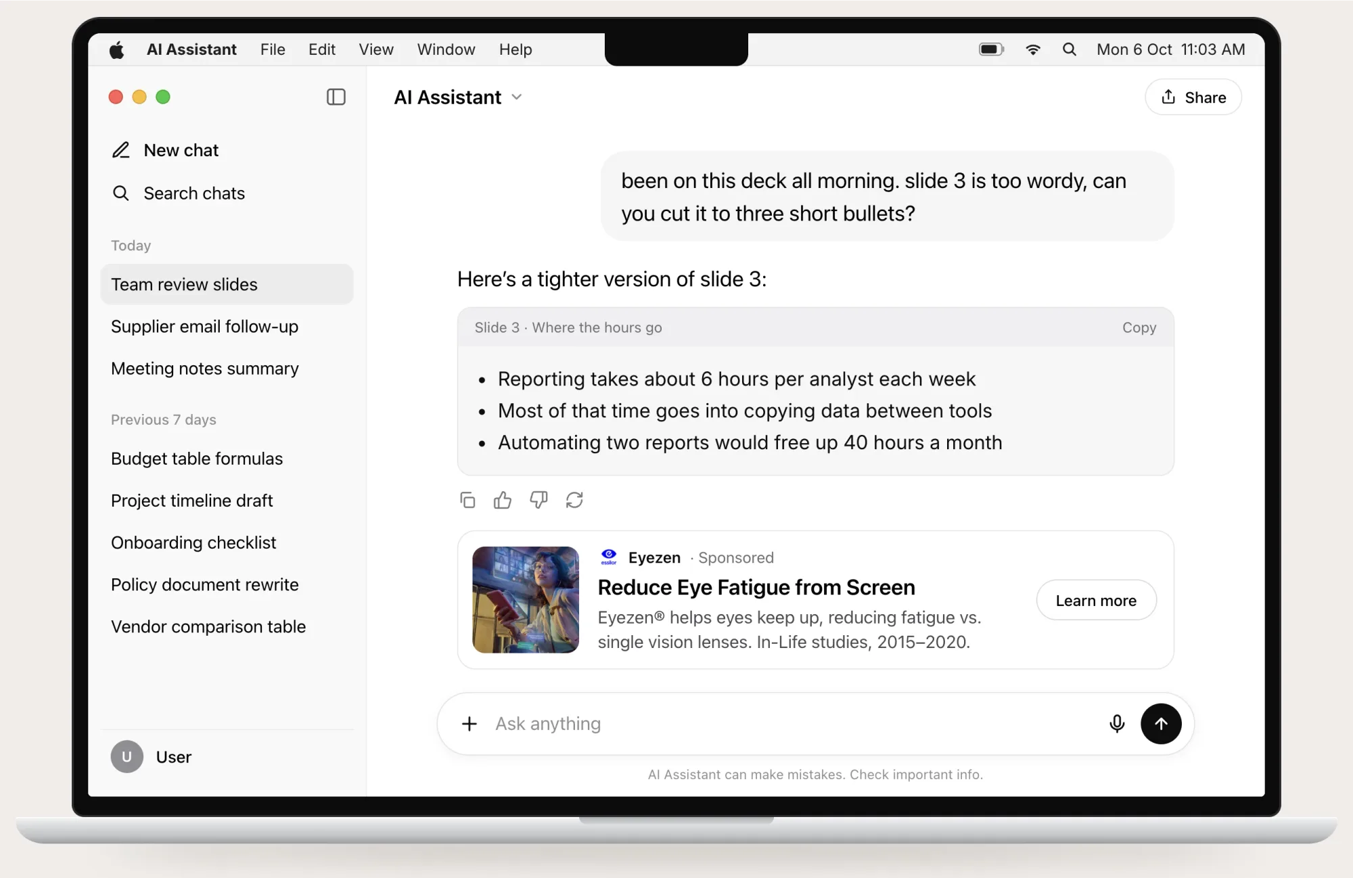1353x878 pixels.
Task: Click the date and time in menu bar
Action: click(x=1170, y=49)
